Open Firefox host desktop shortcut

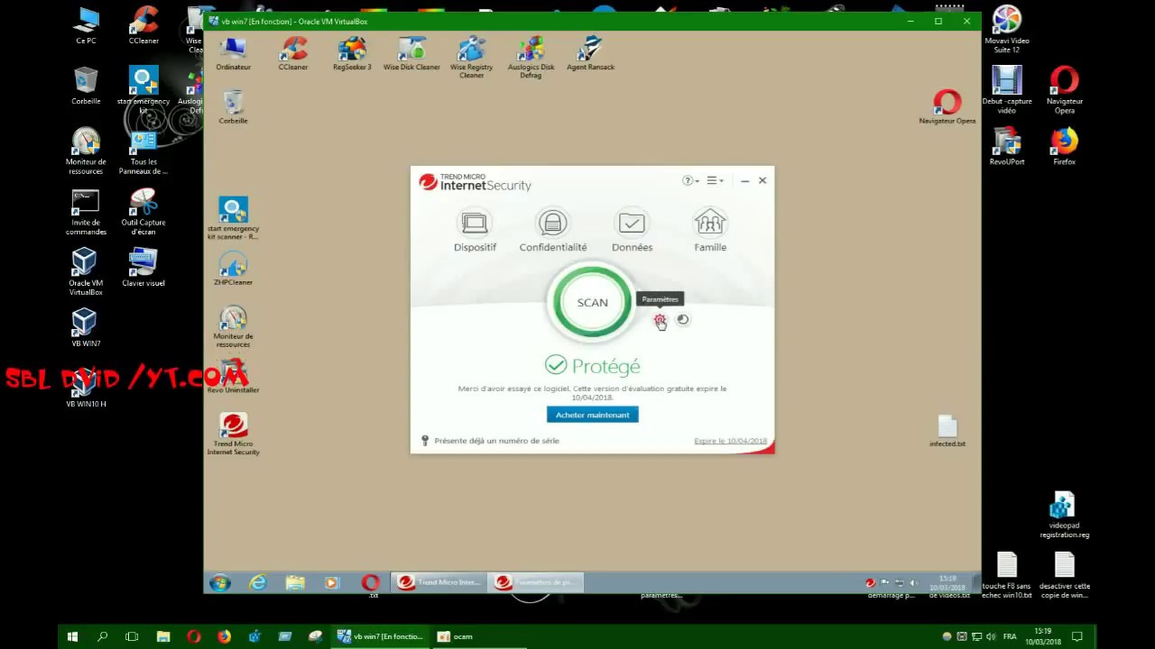coord(1065,146)
